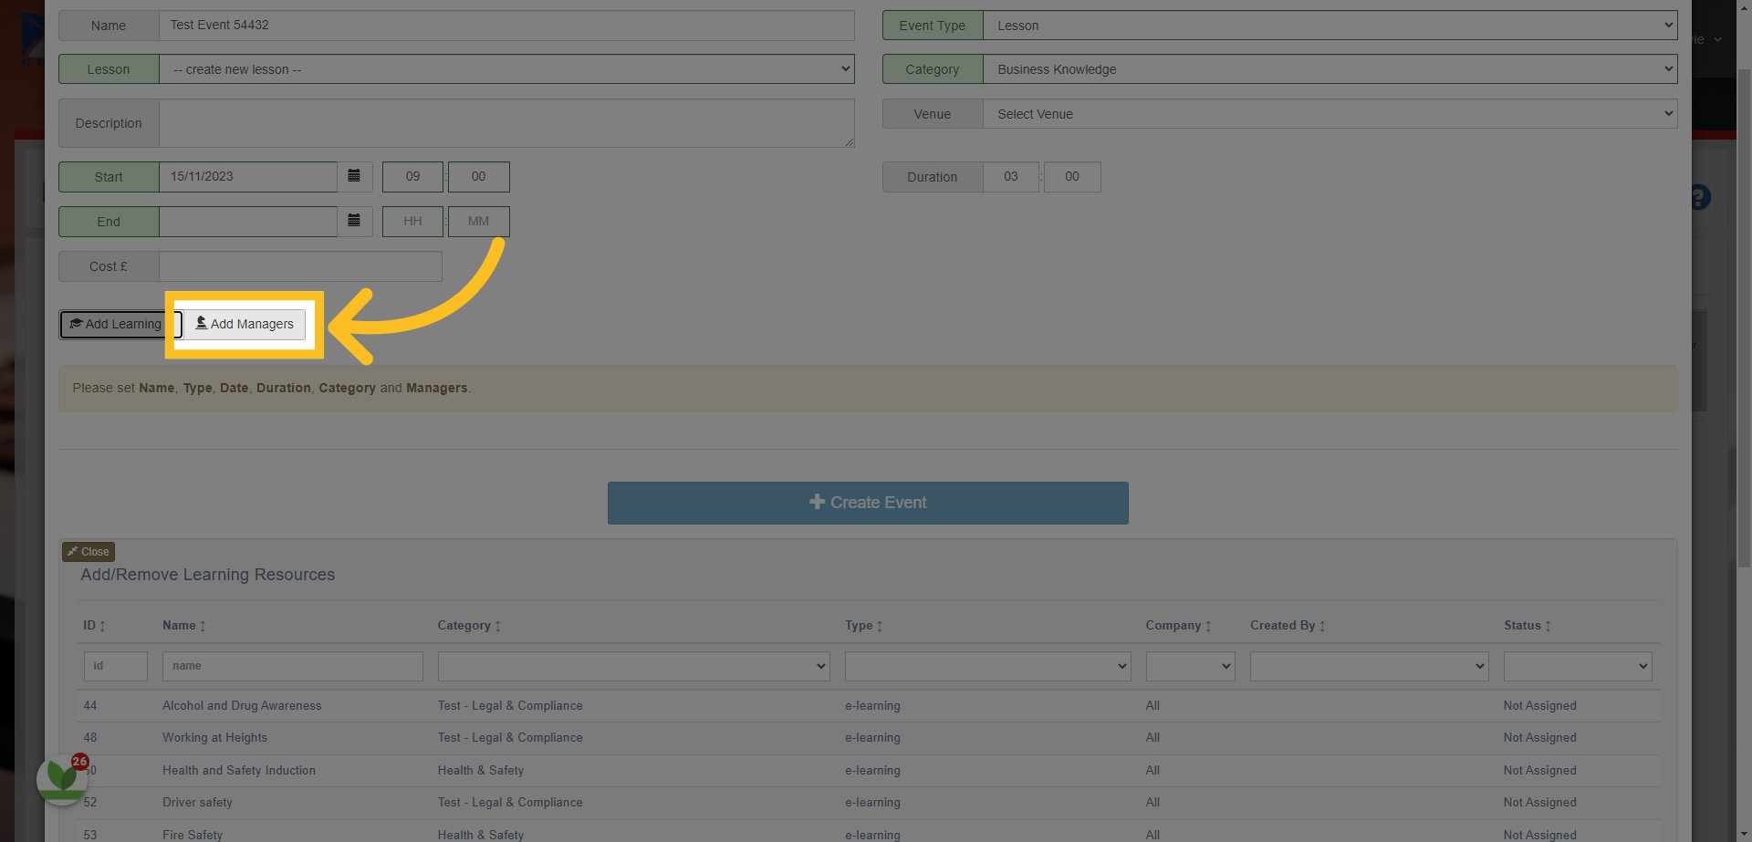This screenshot has width=1752, height=842.
Task: Click the blue help question mark icon
Action: click(1700, 197)
